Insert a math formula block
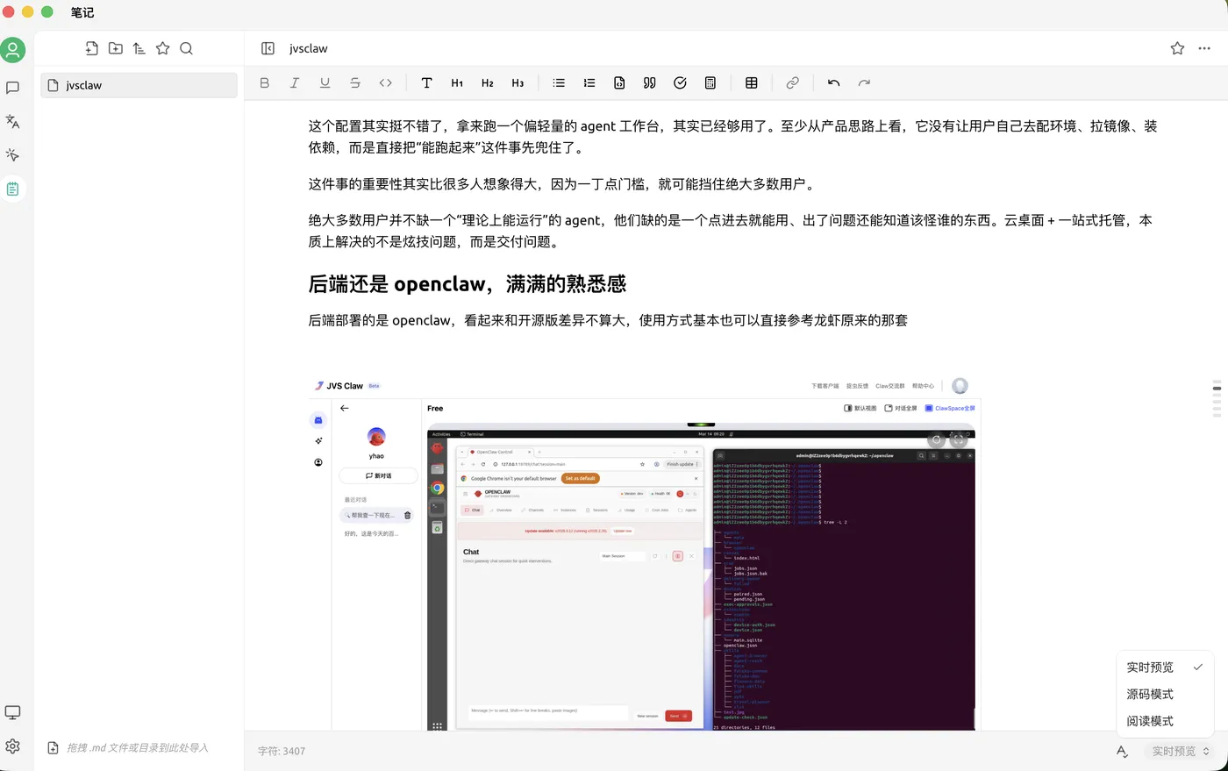 tap(710, 82)
